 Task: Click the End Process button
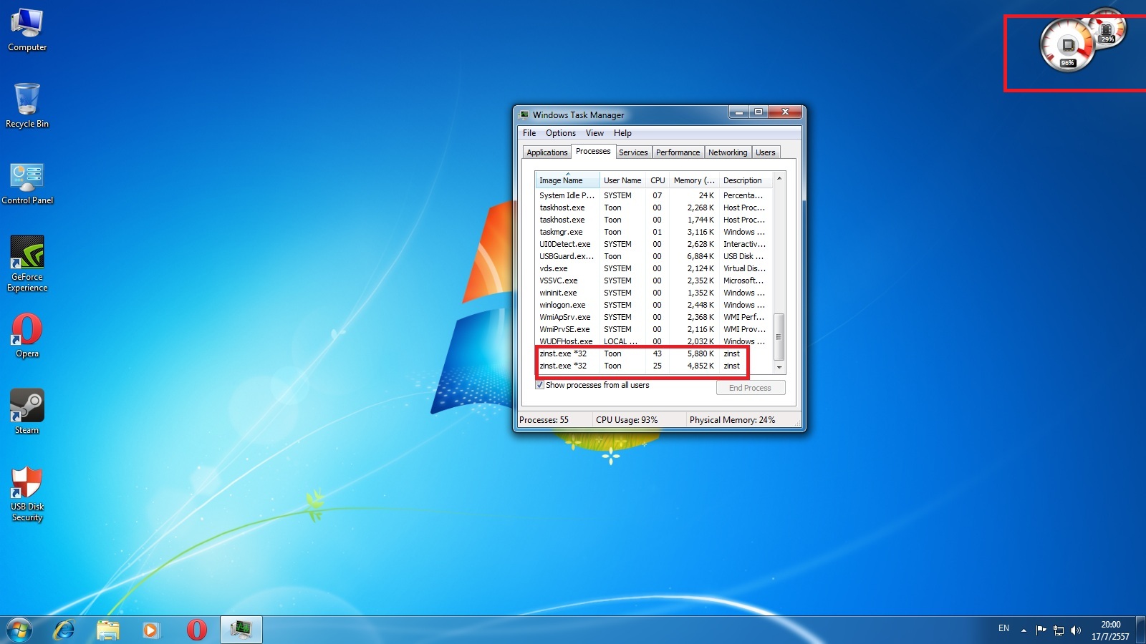(751, 388)
